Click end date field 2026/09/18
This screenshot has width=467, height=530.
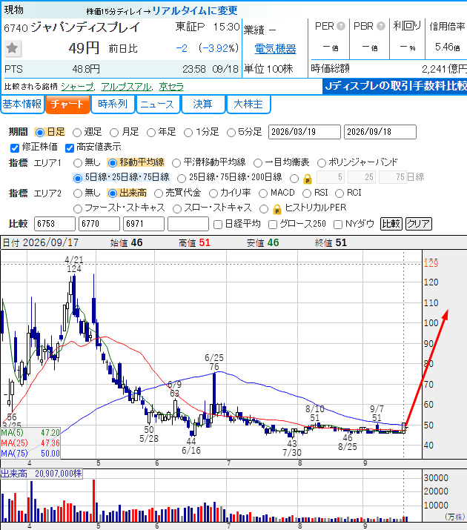[x=380, y=132]
